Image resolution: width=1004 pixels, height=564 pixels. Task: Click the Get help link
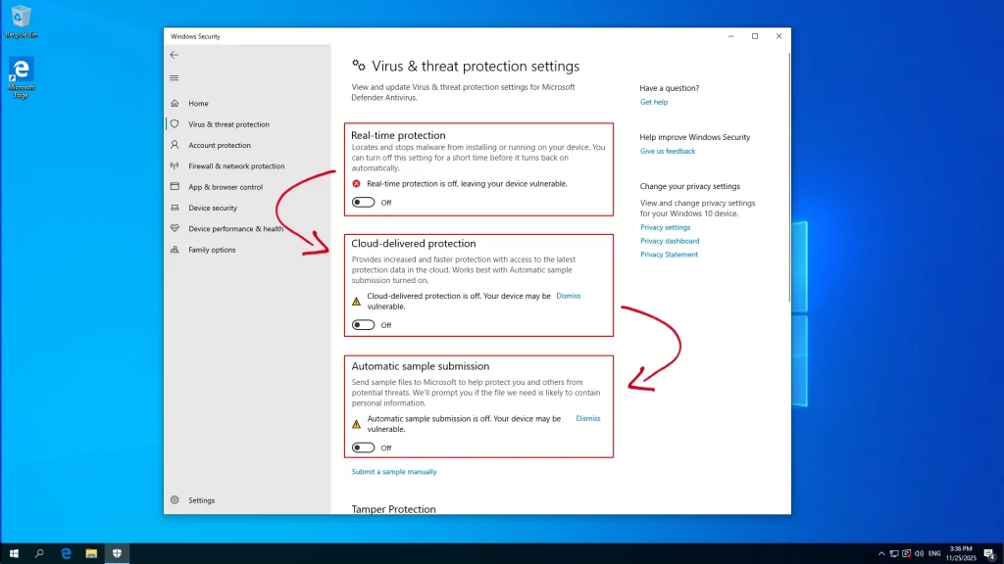654,102
